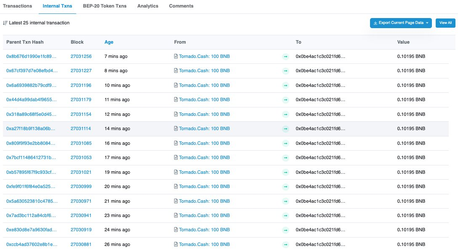Click the contract file icon in block 27030941 row

[176, 215]
